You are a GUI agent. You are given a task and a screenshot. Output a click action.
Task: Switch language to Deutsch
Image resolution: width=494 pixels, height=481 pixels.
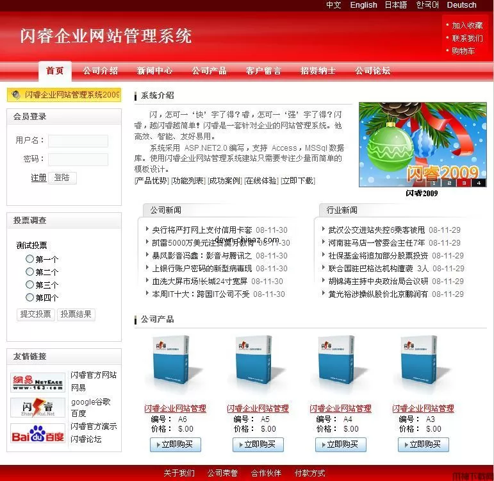click(461, 5)
